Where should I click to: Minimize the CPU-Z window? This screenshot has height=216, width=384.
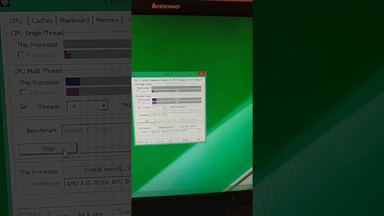click(190, 74)
